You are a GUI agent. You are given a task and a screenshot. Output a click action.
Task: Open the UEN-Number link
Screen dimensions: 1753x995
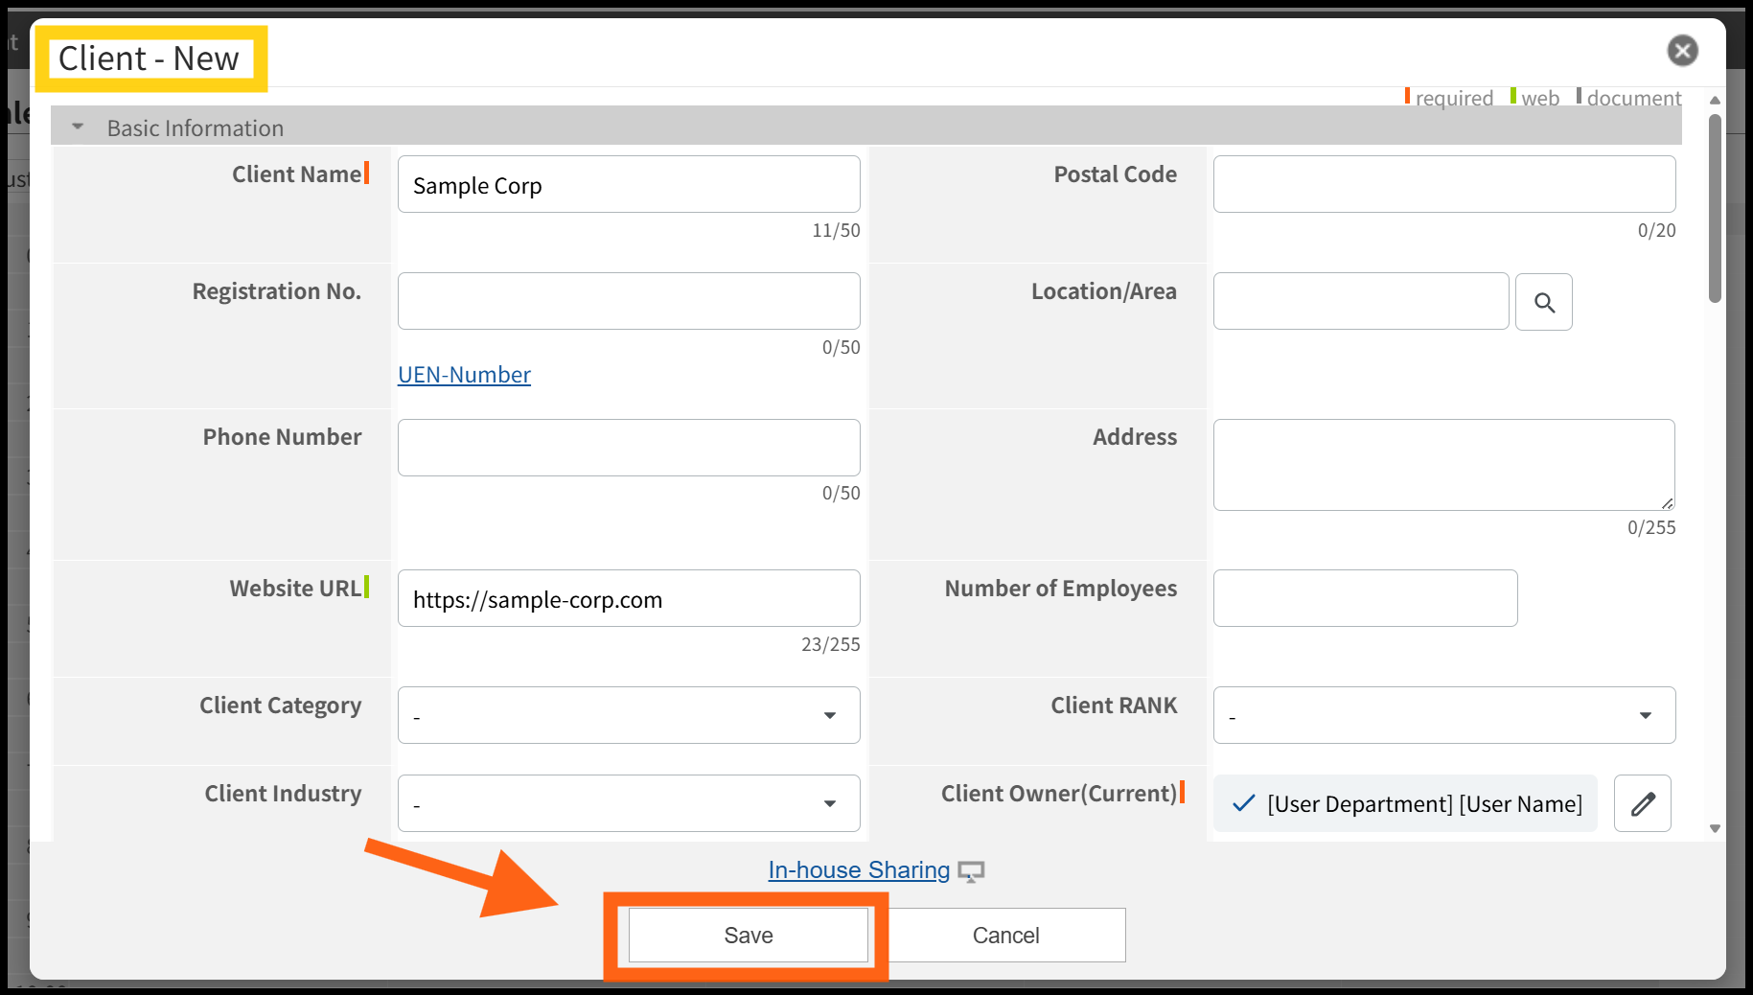tap(464, 375)
